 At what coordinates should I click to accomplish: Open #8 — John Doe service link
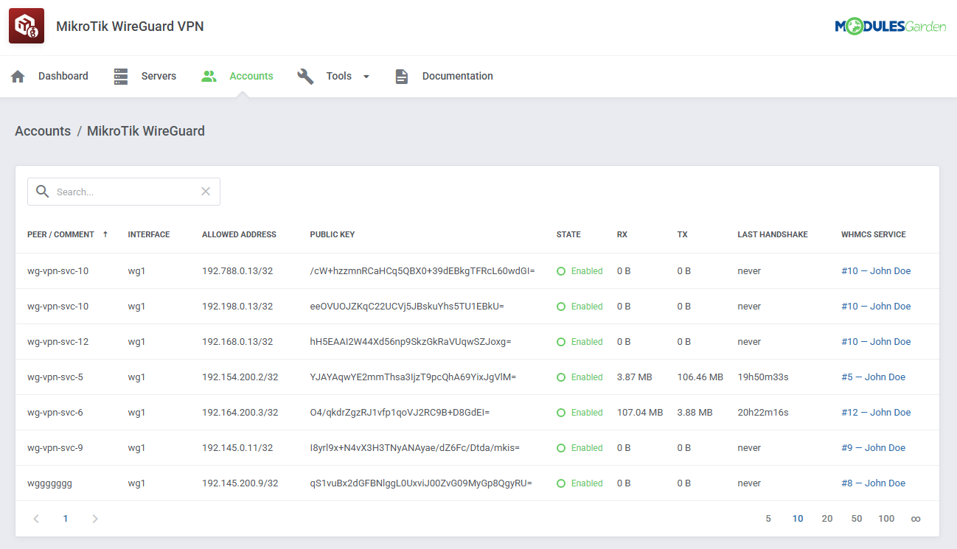pyautogui.click(x=873, y=483)
